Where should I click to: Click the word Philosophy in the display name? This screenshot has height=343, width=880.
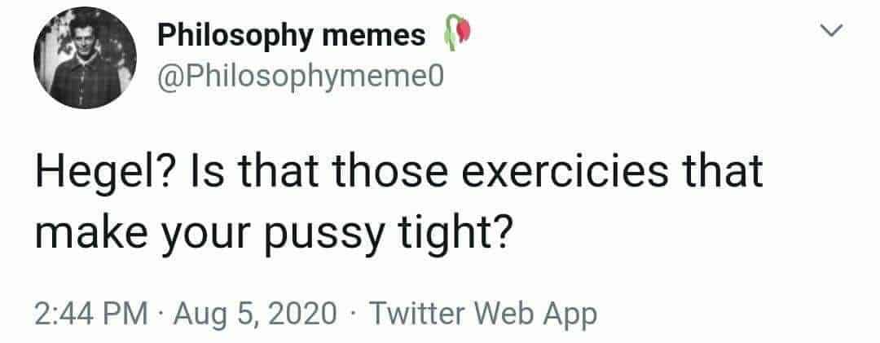pyautogui.click(x=234, y=37)
